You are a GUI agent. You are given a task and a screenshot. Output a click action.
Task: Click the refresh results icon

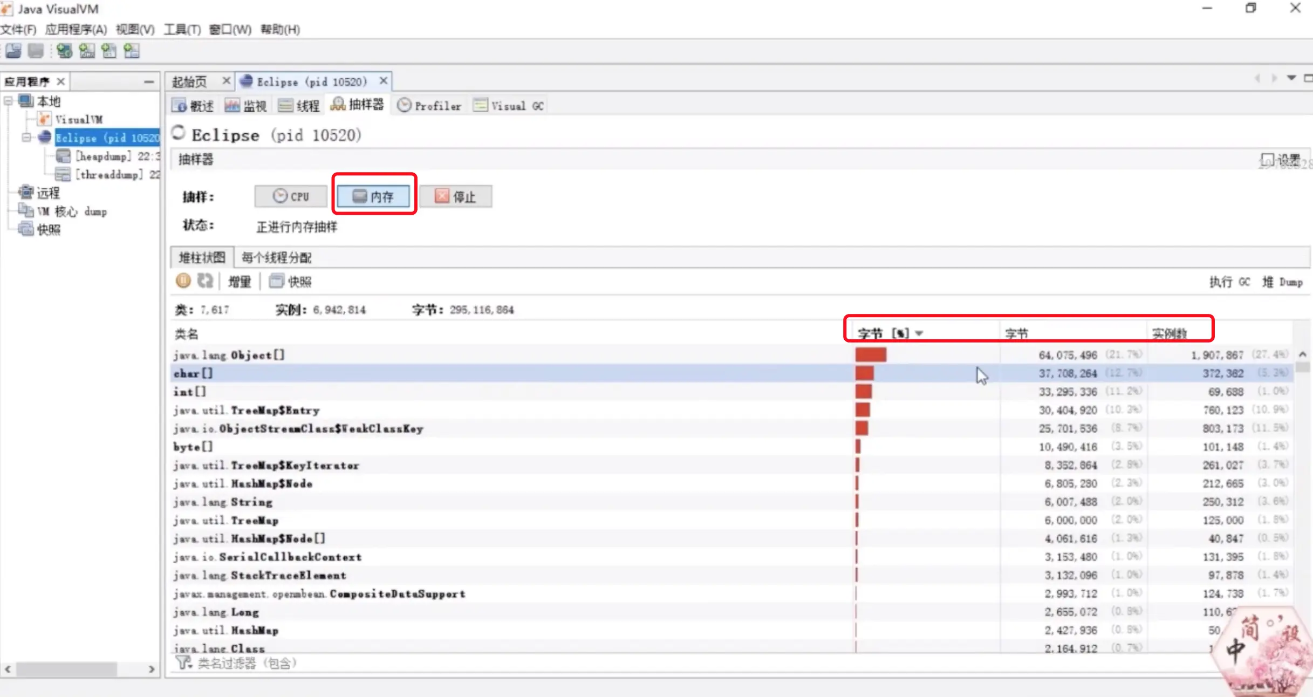pyautogui.click(x=205, y=281)
